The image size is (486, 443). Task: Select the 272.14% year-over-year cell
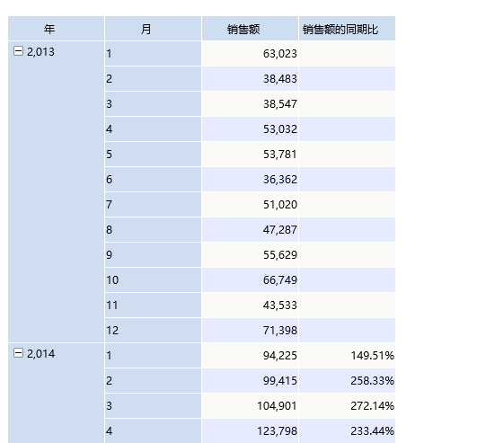pyautogui.click(x=347, y=405)
